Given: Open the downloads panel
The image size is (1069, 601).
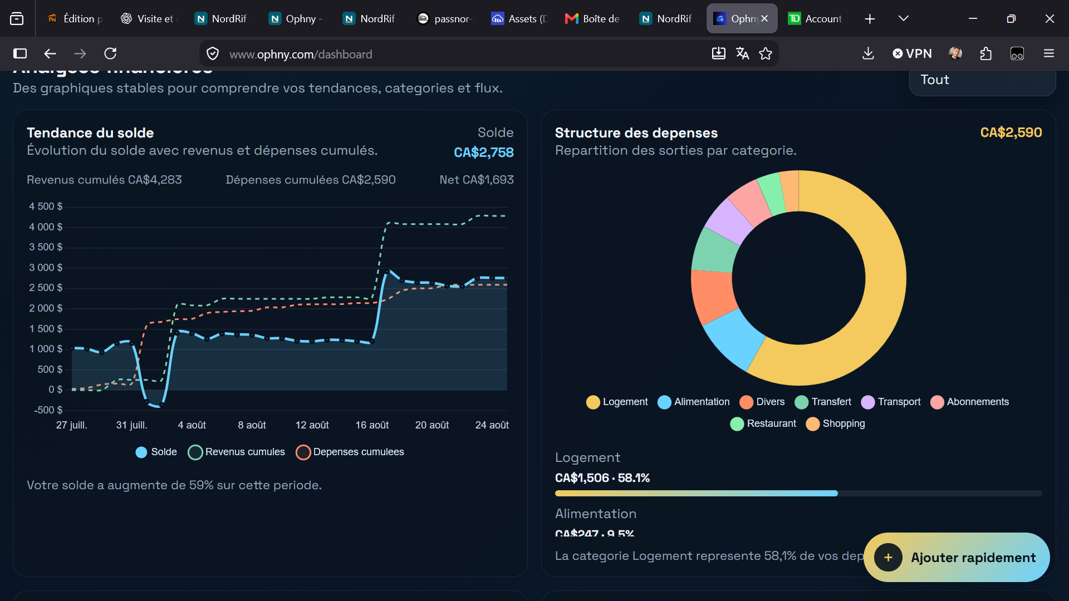Looking at the screenshot, I should (x=868, y=53).
